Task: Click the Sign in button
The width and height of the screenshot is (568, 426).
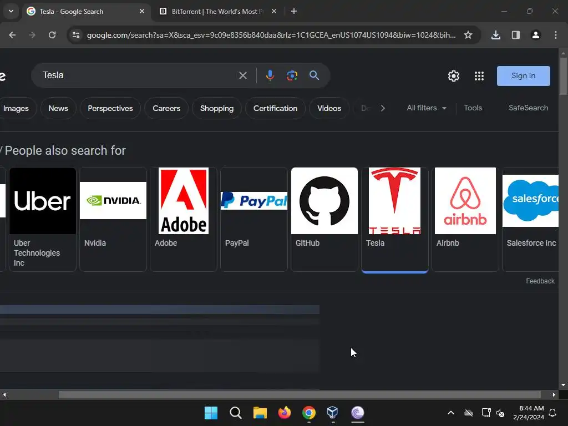Action: coord(524,75)
